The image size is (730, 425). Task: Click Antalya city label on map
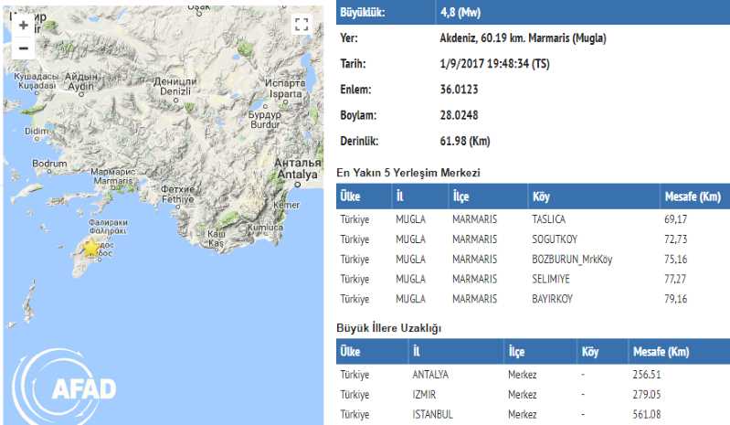point(299,174)
